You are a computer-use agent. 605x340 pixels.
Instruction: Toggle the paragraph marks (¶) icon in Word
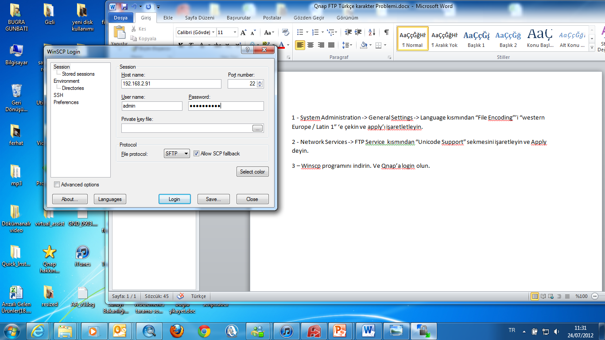tap(387, 32)
